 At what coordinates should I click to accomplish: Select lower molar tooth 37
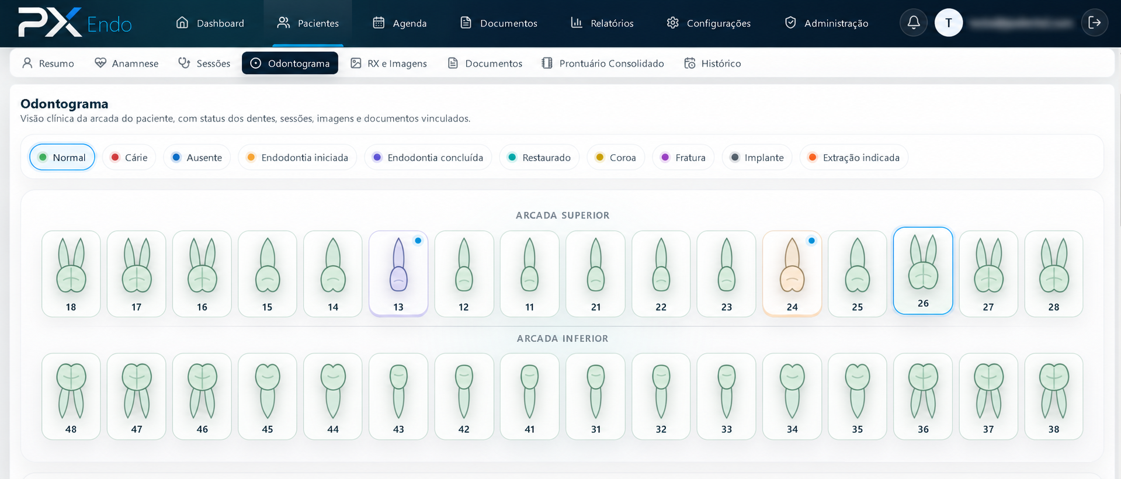988,397
